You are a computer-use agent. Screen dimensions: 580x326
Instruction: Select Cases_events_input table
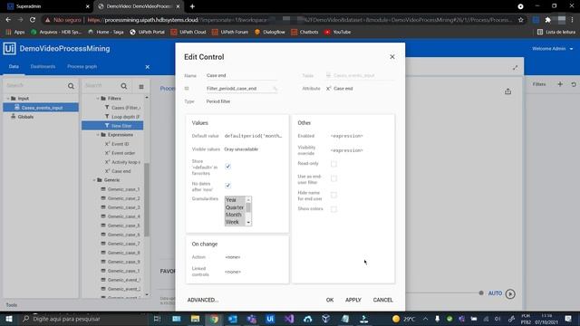pyautogui.click(x=41, y=108)
